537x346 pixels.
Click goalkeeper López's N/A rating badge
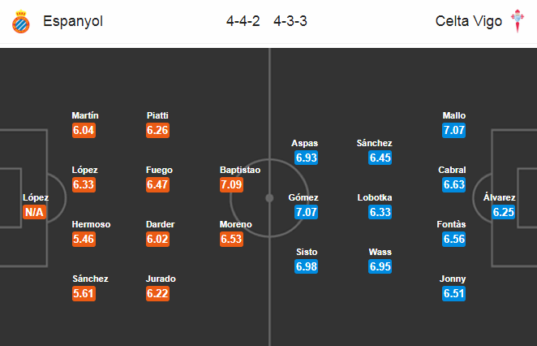coord(34,212)
